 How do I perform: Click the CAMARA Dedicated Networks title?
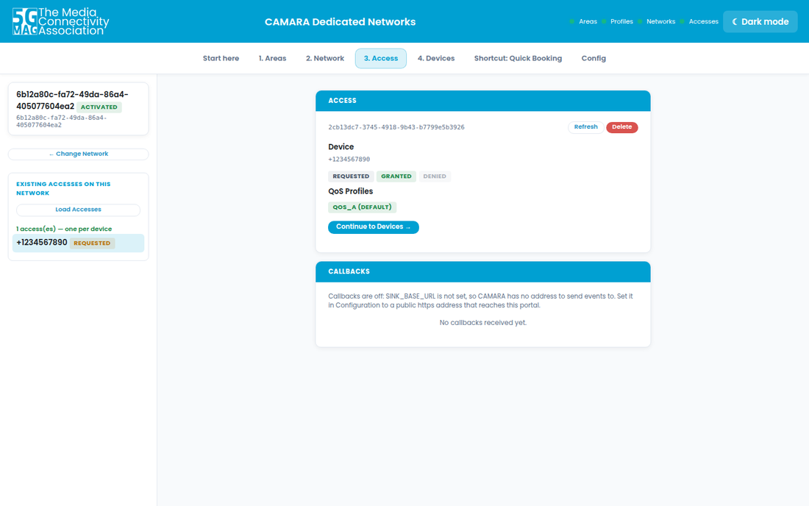(340, 21)
